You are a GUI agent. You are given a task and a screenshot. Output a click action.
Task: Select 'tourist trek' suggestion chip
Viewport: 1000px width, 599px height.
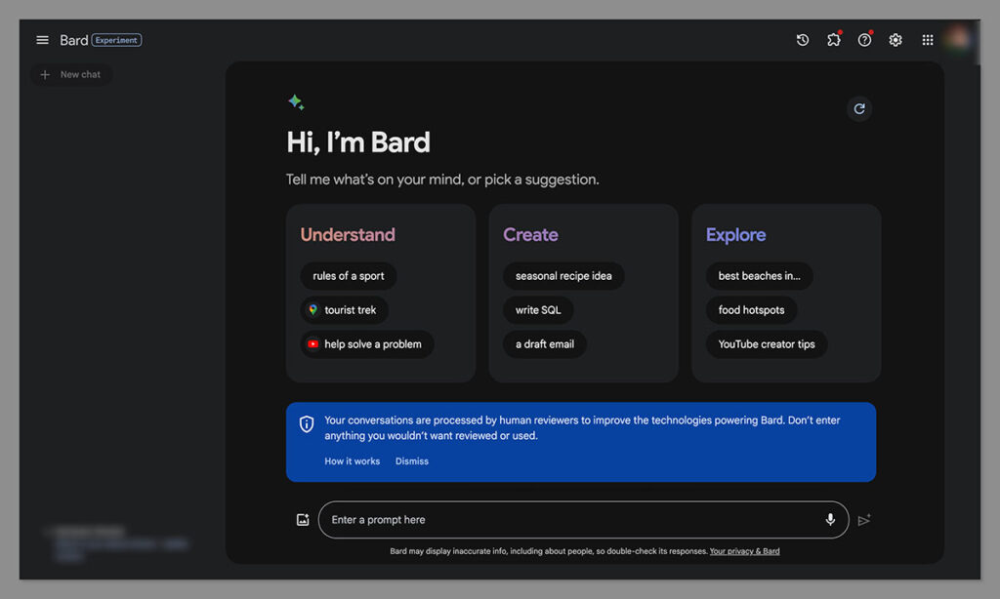click(345, 310)
